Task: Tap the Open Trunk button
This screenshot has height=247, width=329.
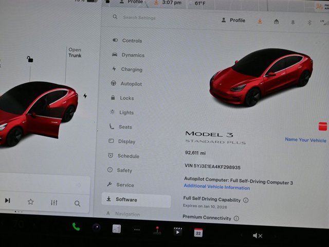Action: pos(75,52)
